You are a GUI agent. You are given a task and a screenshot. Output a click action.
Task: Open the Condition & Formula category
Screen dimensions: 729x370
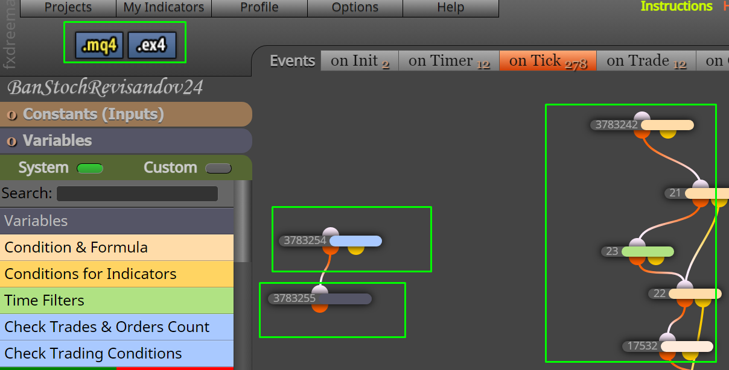click(x=116, y=248)
